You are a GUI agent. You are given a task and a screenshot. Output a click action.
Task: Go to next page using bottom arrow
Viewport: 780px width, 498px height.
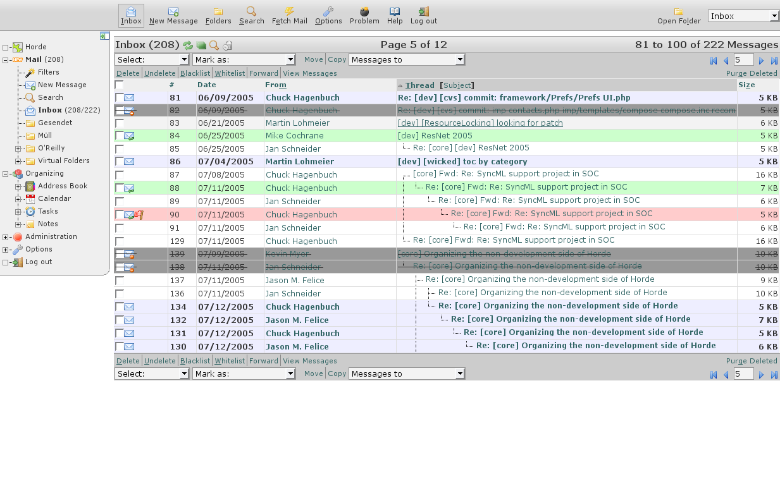click(x=761, y=375)
